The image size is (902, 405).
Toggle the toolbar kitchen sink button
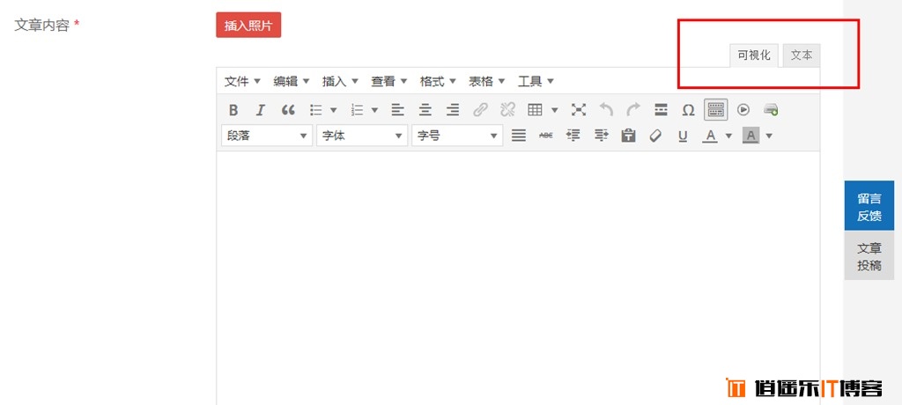(715, 110)
